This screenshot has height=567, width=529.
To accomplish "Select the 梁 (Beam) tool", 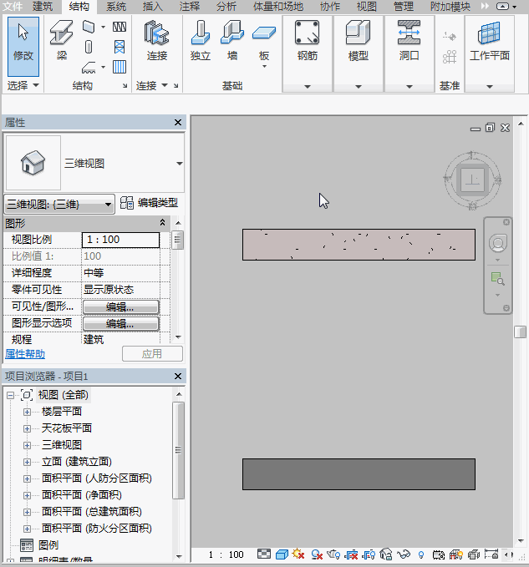I will (62, 40).
